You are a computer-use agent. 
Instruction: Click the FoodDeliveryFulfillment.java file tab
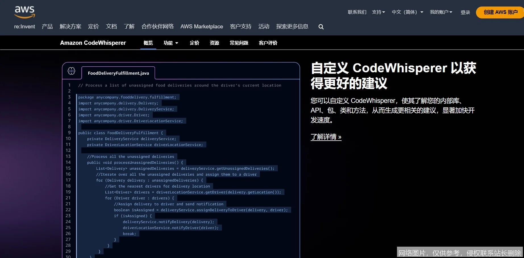pos(118,73)
